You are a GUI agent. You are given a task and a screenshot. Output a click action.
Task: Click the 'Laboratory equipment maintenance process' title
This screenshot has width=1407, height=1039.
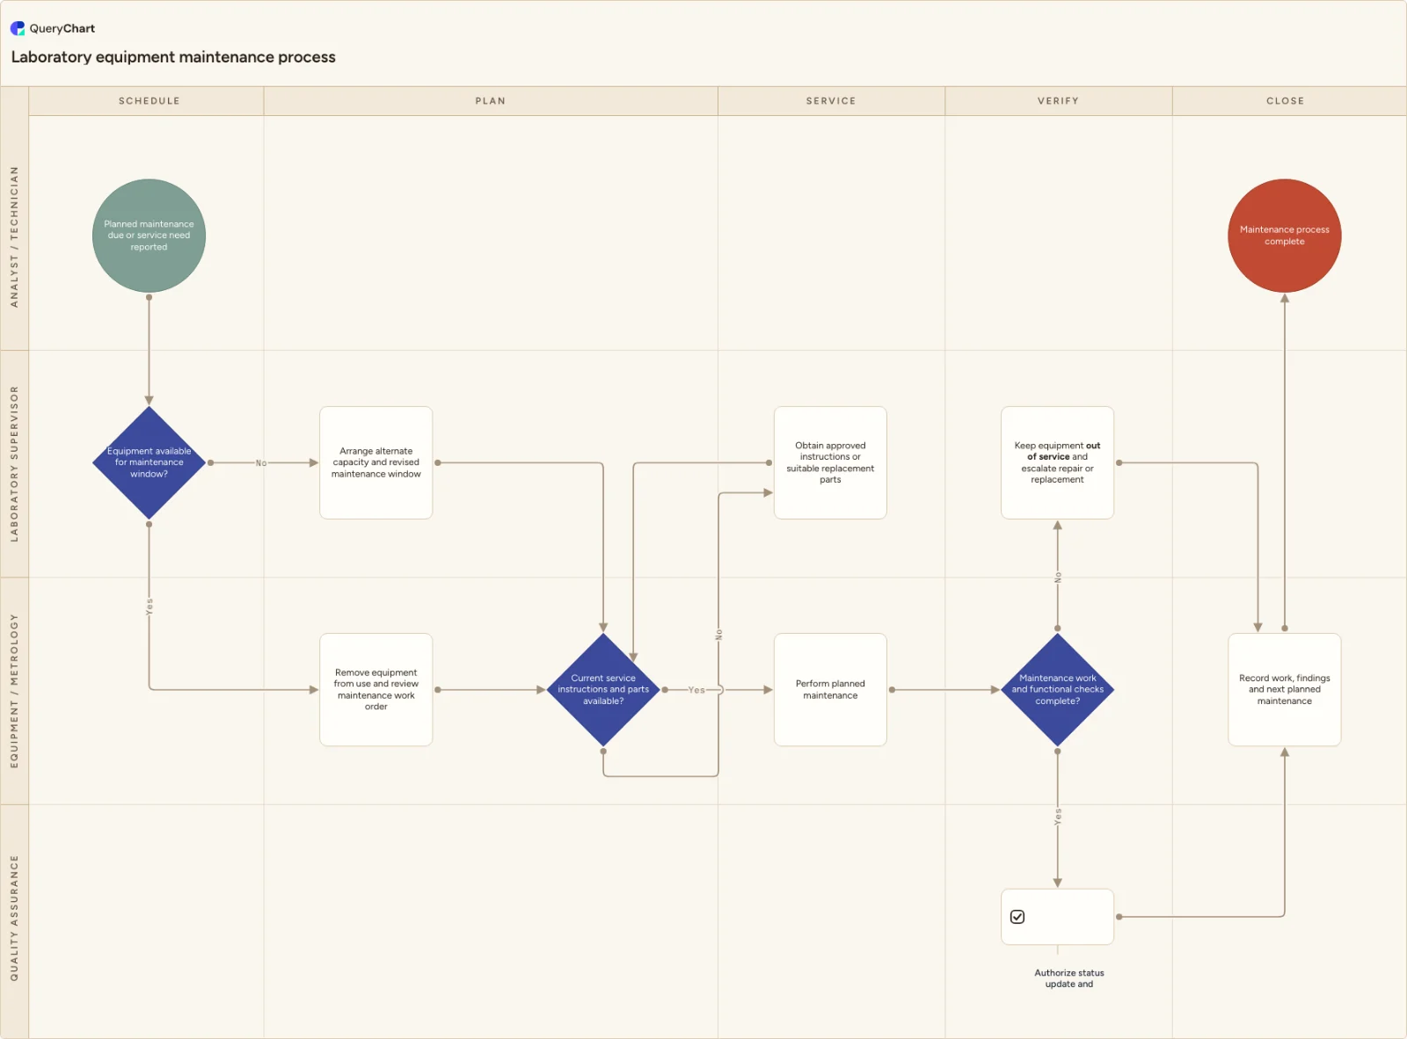click(x=173, y=57)
